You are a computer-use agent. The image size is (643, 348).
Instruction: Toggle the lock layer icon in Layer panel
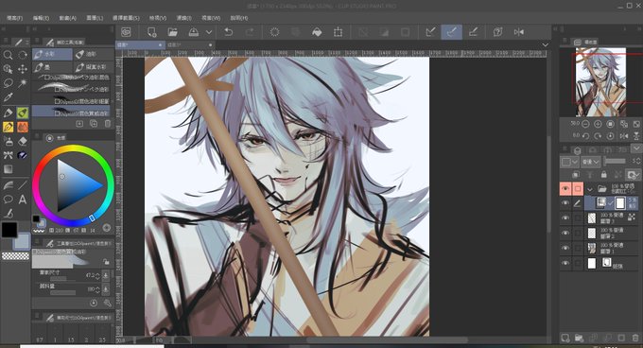coord(603,175)
